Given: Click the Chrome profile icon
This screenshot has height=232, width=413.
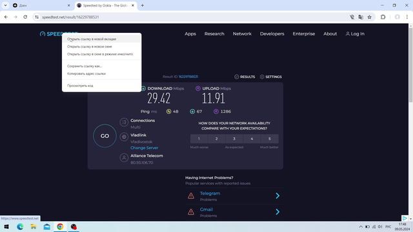Looking at the screenshot, I should point(398,17).
